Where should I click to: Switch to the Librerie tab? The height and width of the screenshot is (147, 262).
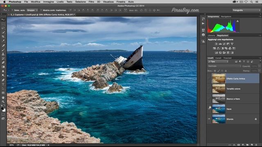(211, 36)
